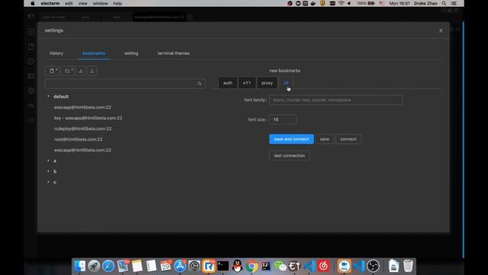This screenshot has width=488, height=275.
Task: Create a new bookmark folder with folder-plus icon
Action: (x=67, y=71)
